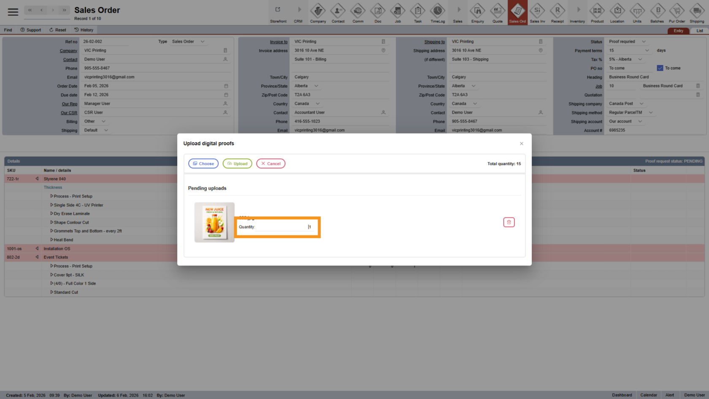The image size is (709, 399).
Task: Delete the pending upload with trash icon
Action: pyautogui.click(x=509, y=222)
